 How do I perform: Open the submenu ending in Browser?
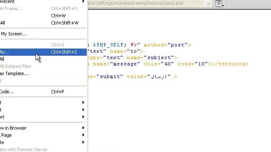click(43, 128)
